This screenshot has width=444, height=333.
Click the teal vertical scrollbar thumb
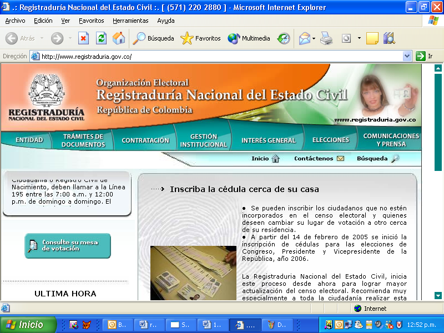click(x=438, y=122)
